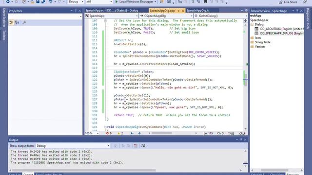
Task: Switch Properties to Categorized view
Action: 11,23
